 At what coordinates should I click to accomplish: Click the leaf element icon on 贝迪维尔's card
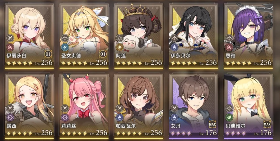(228, 117)
